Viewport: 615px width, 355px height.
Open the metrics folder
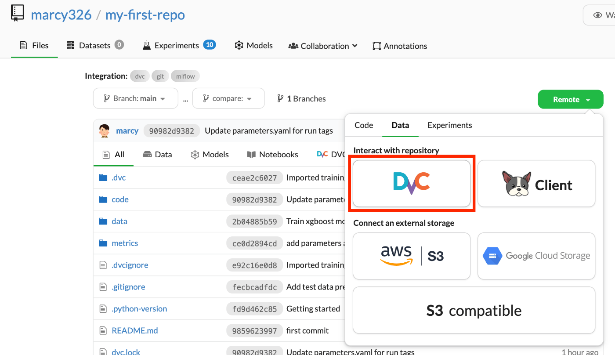coord(125,243)
